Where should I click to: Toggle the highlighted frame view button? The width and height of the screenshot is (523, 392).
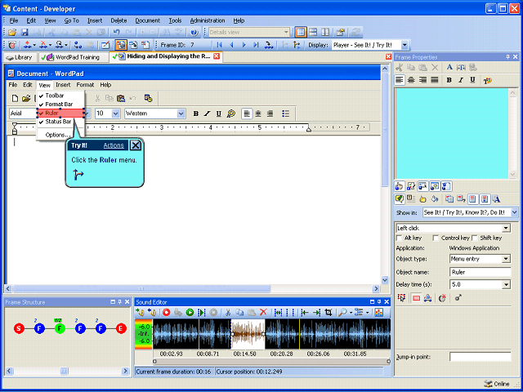pos(120,45)
